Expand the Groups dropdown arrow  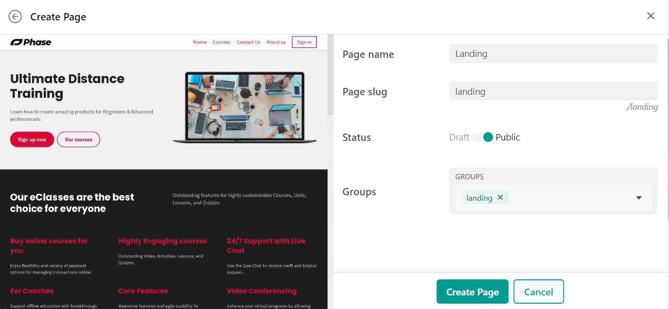(639, 198)
